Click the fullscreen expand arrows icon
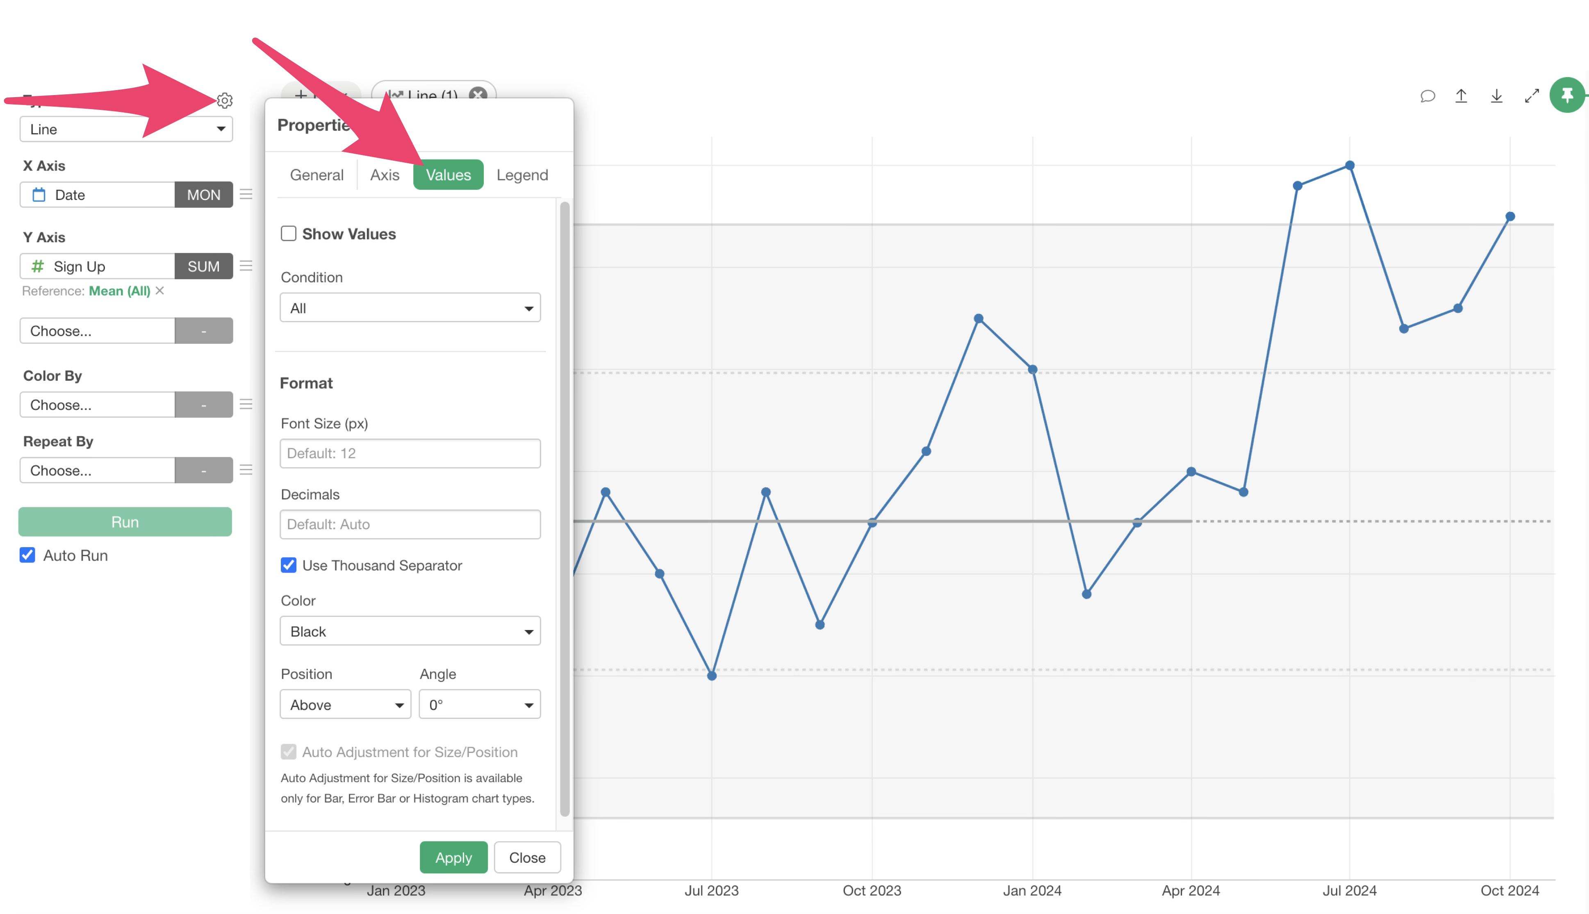The width and height of the screenshot is (1589, 914). (x=1532, y=96)
